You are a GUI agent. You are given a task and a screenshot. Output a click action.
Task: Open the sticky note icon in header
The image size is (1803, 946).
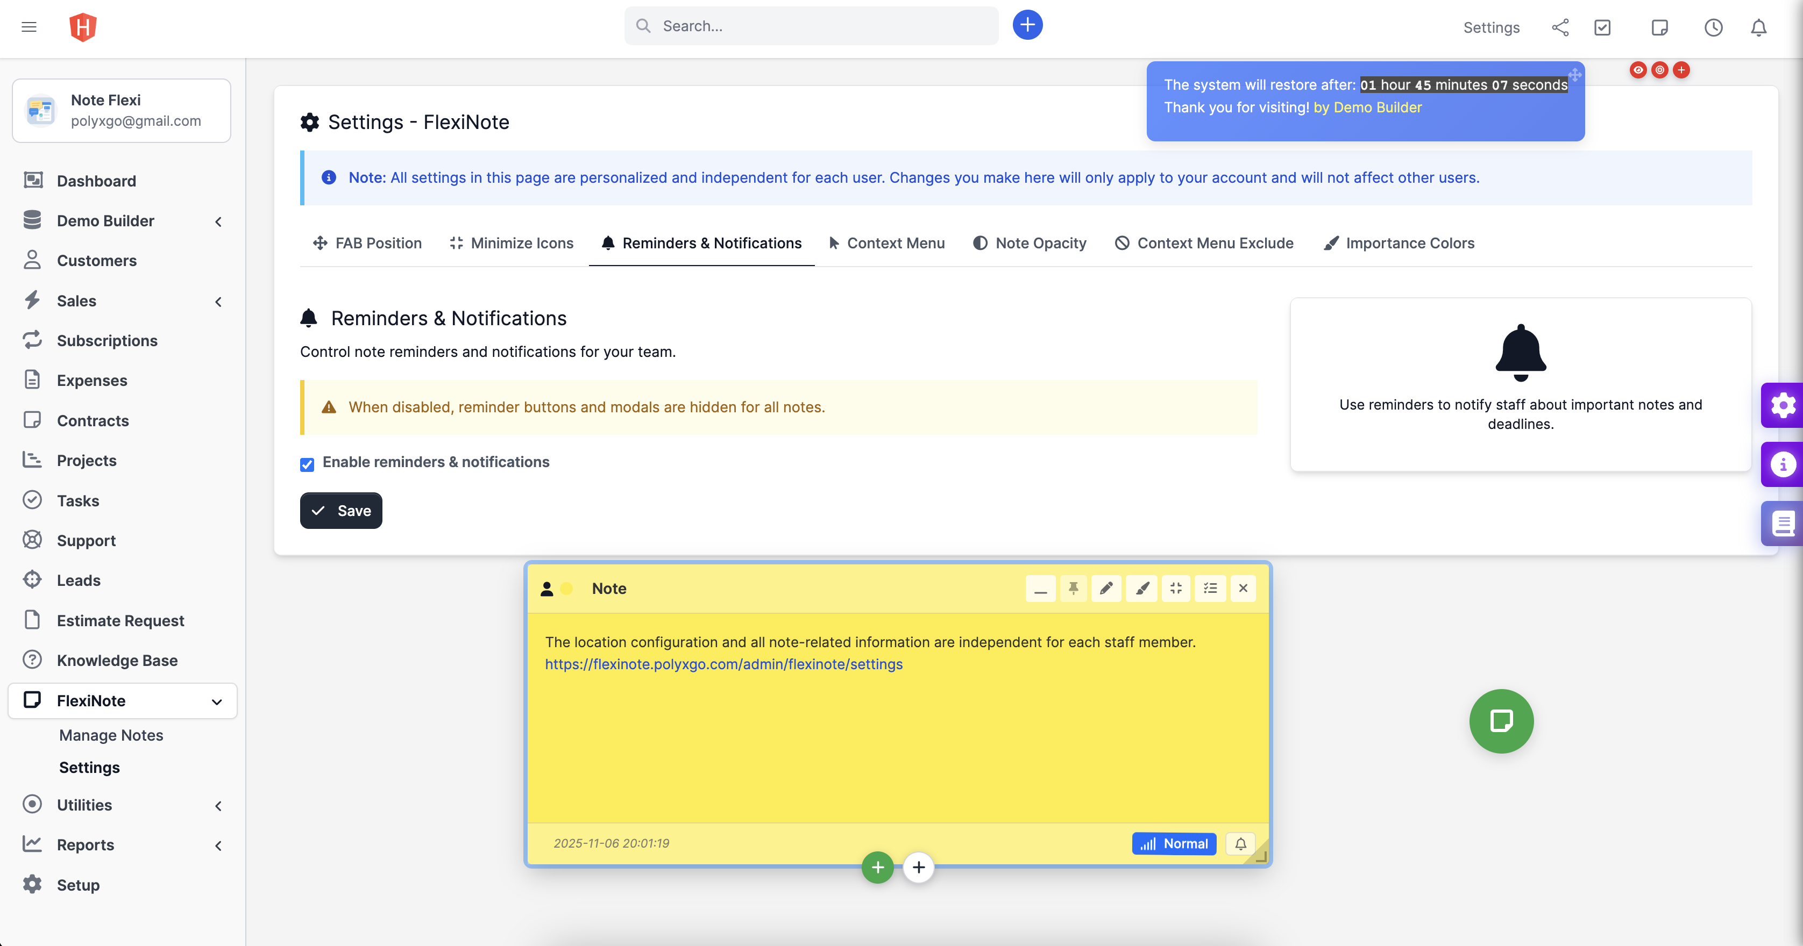1659,27
